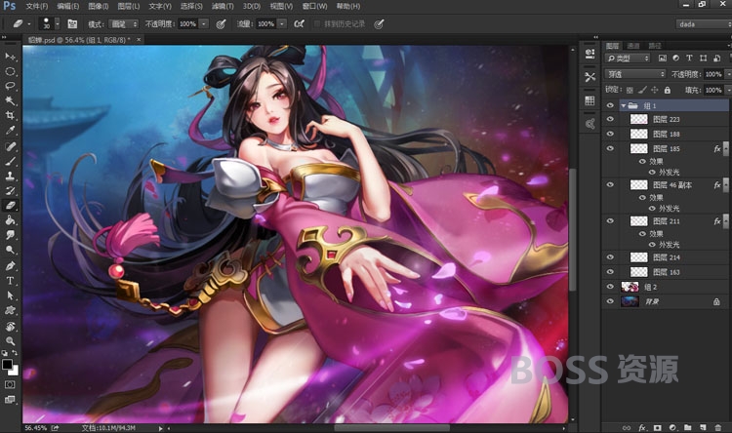Select the Rotate View tool
This screenshot has width=732, height=433.
click(x=10, y=326)
